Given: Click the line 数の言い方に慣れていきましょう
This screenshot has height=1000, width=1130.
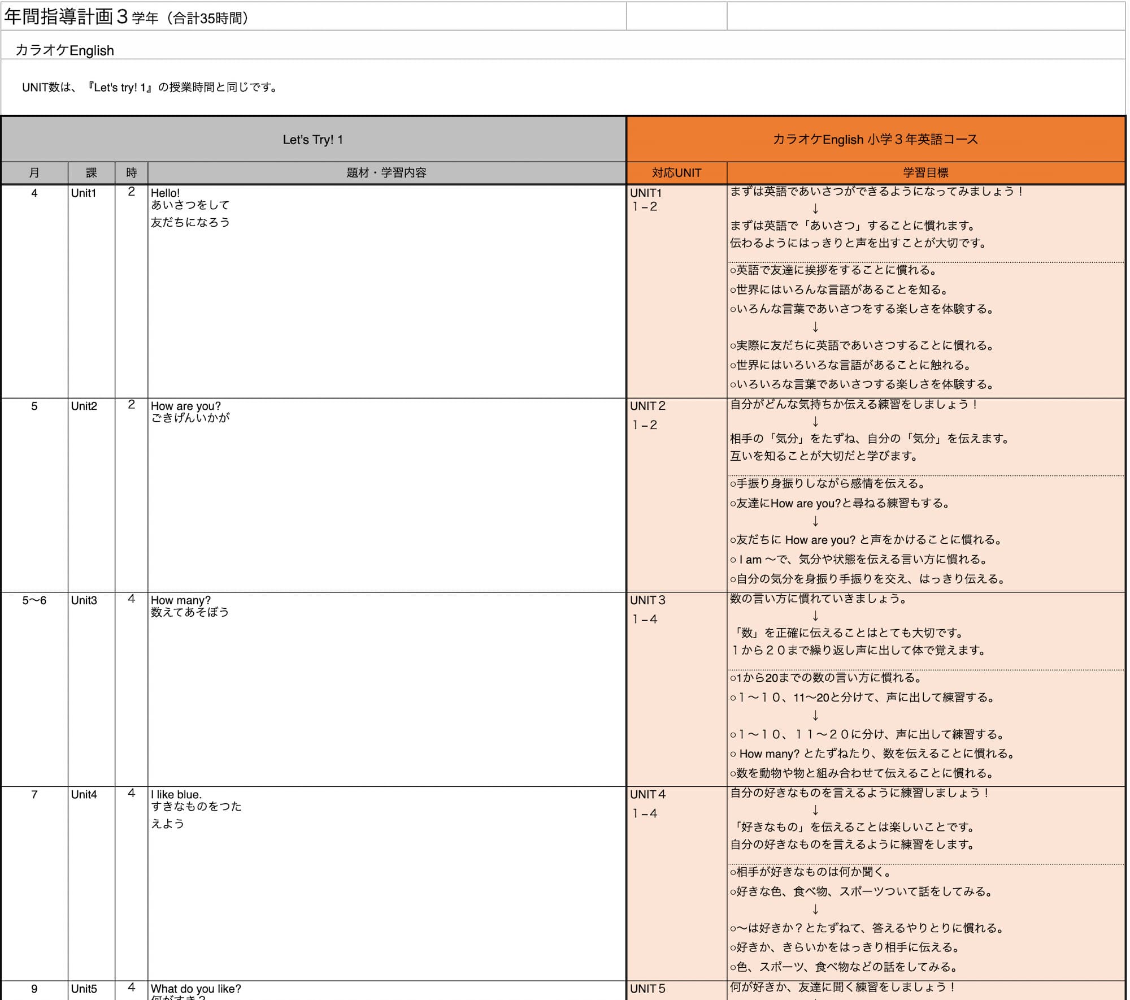Looking at the screenshot, I should coord(818,599).
